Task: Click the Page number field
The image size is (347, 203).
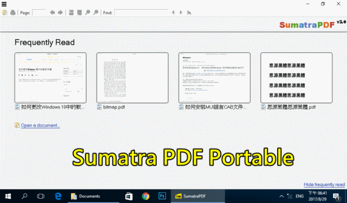Action: tap(39, 13)
